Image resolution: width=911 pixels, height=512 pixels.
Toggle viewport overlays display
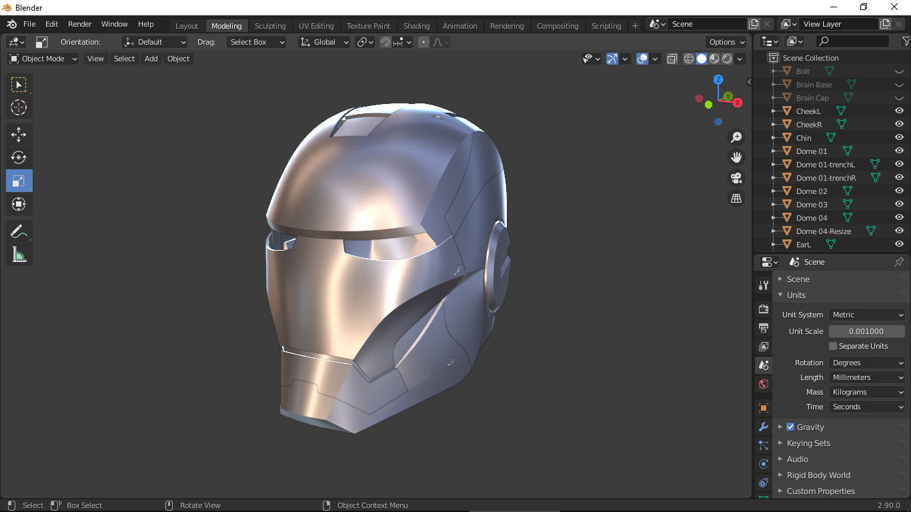point(642,59)
